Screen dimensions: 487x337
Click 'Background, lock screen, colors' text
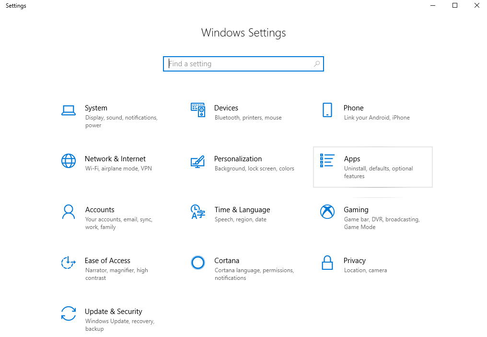(x=255, y=168)
